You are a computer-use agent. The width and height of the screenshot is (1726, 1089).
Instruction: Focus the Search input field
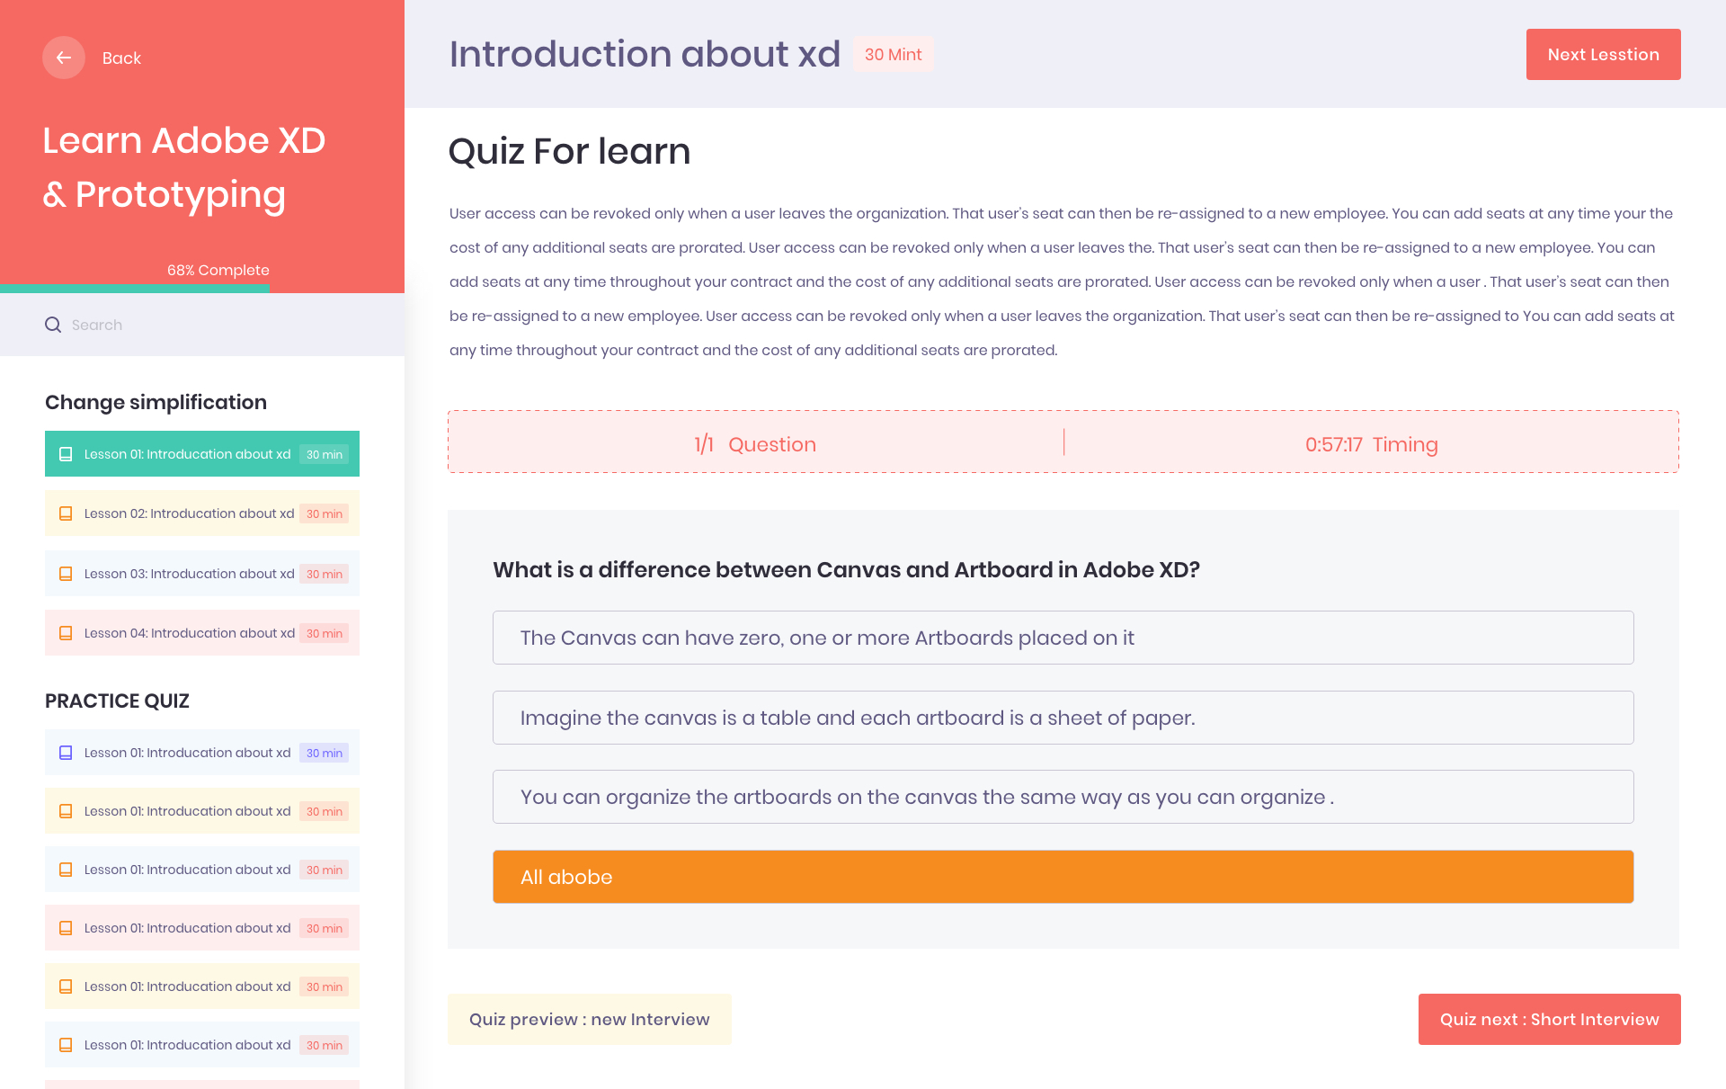[202, 325]
